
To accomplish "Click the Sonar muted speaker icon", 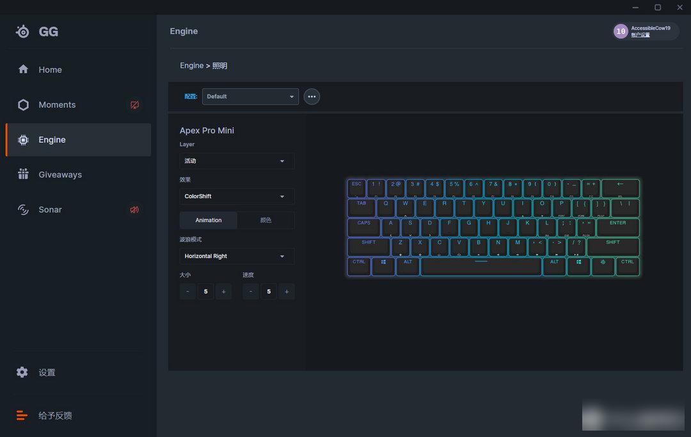I will pos(134,210).
